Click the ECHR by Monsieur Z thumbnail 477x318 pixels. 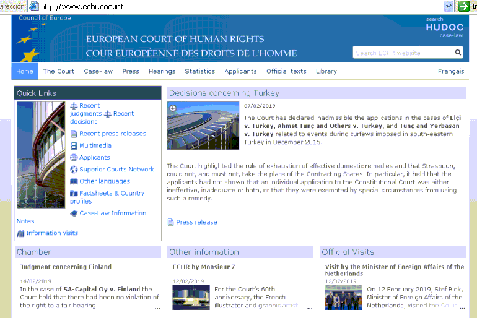[x=191, y=298]
